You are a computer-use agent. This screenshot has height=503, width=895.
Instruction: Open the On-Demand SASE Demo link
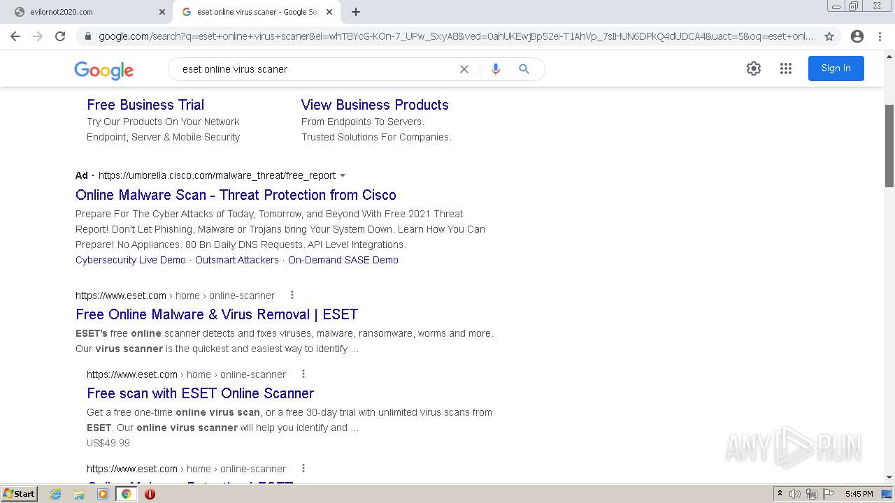click(x=343, y=260)
